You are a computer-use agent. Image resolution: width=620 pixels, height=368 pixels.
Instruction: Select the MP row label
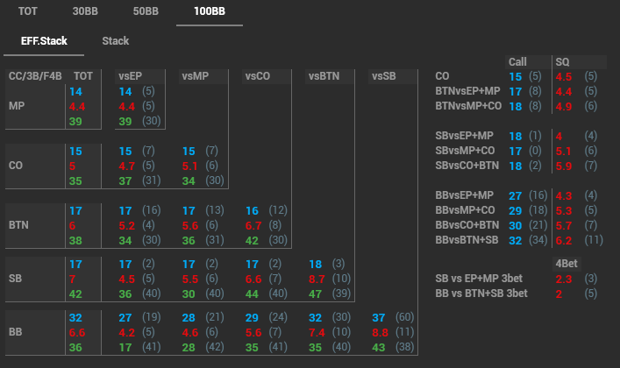[18, 106]
